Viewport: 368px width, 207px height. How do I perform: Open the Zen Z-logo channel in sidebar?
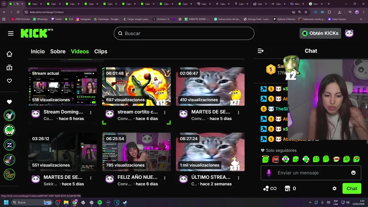[x=9, y=145]
